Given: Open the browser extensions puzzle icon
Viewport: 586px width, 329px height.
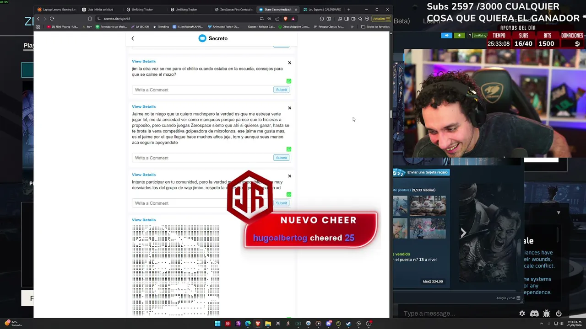Looking at the screenshot, I should [x=322, y=19].
